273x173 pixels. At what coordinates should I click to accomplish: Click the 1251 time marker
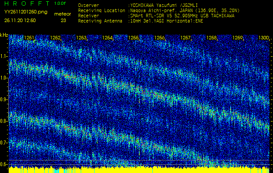tap(30, 38)
